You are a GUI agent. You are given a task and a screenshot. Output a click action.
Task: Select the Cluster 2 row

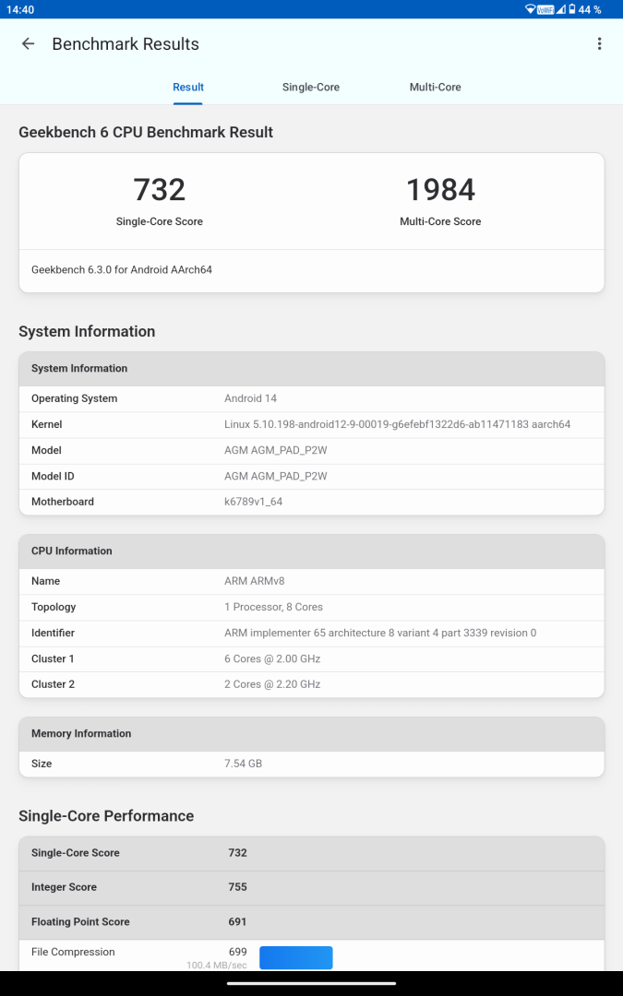(311, 684)
